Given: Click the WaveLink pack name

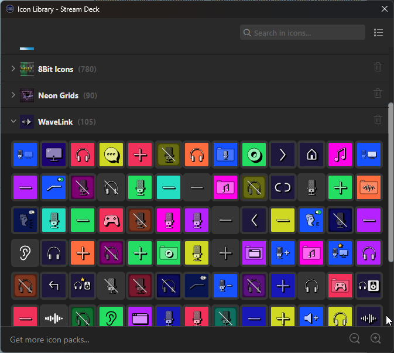Looking at the screenshot, I should coord(55,122).
